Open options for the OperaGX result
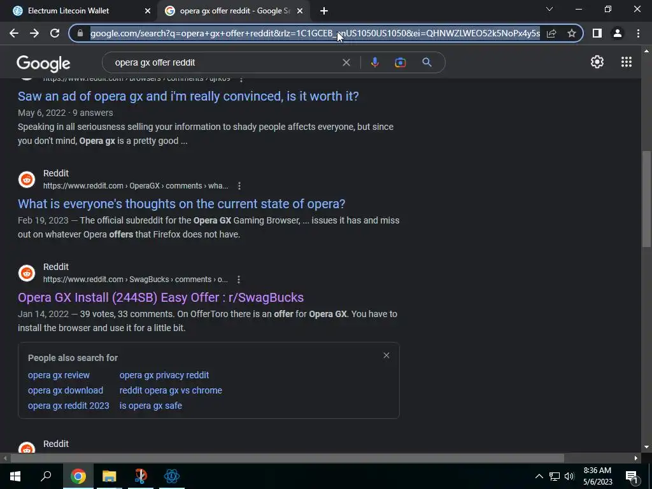The width and height of the screenshot is (652, 489). pyautogui.click(x=239, y=186)
